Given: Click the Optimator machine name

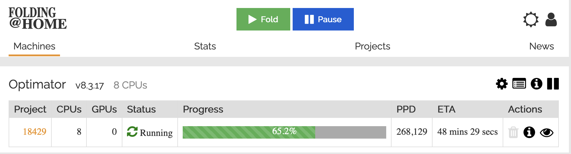Looking at the screenshot, I should [x=37, y=85].
